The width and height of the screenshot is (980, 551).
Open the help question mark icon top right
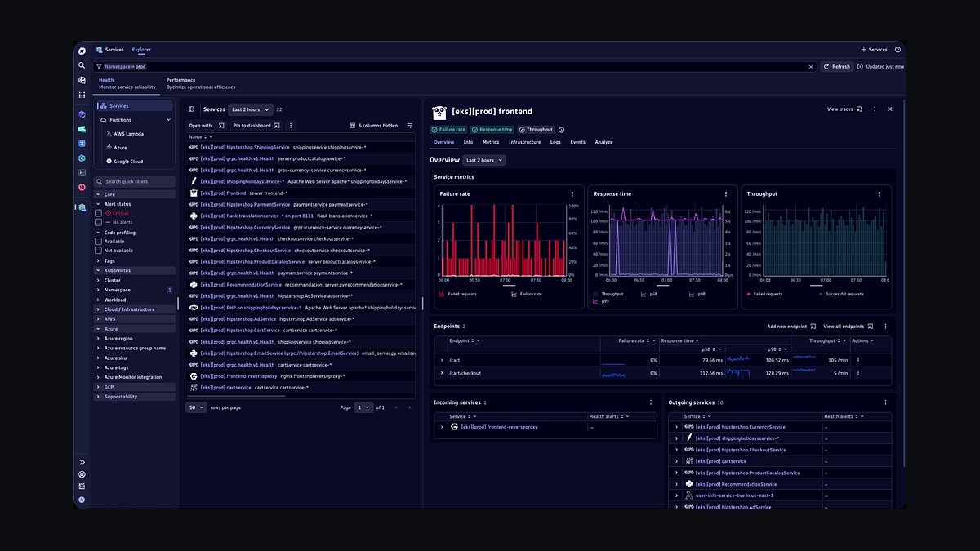pyautogui.click(x=898, y=50)
